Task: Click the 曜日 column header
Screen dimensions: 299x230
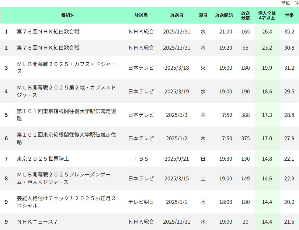Action: pyautogui.click(x=203, y=16)
